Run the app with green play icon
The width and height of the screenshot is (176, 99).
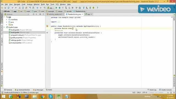(x=56, y=8)
